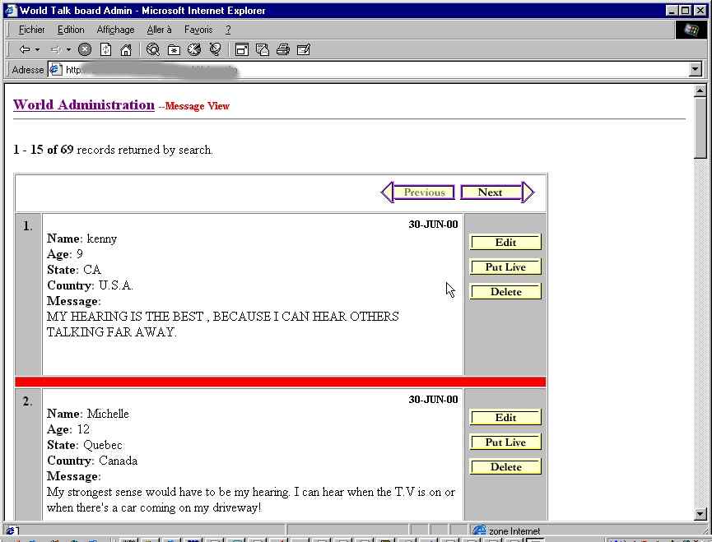Click Put Live for kenny's message
Screen dimensions: 712x542
point(505,267)
